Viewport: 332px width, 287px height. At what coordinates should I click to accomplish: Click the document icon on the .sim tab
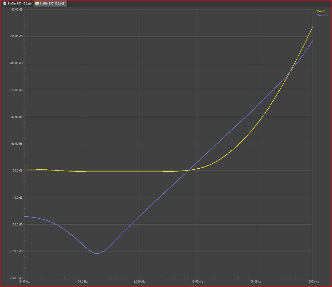tap(5, 3)
